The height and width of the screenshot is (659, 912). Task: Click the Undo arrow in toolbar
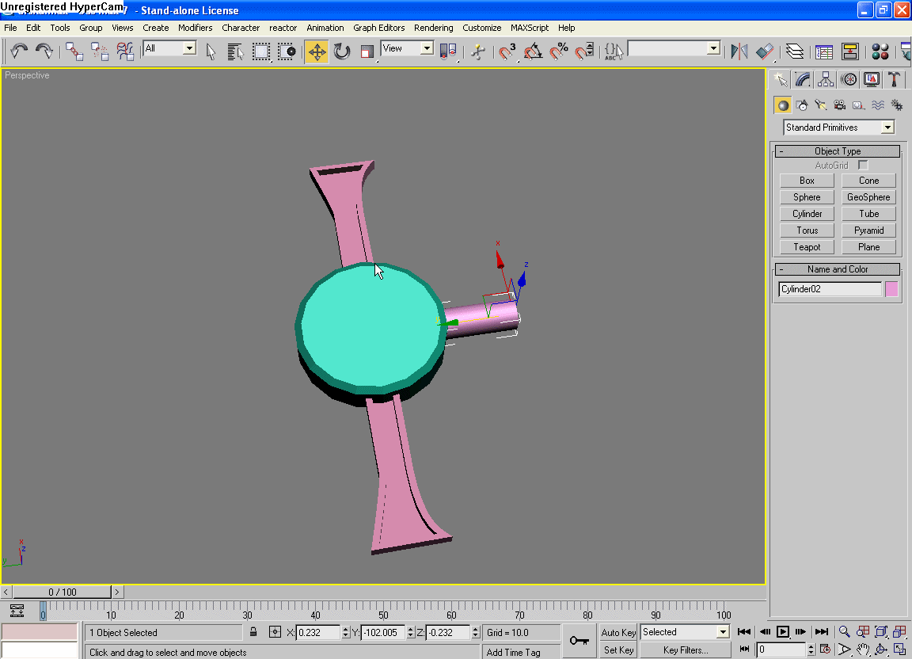[x=19, y=52]
